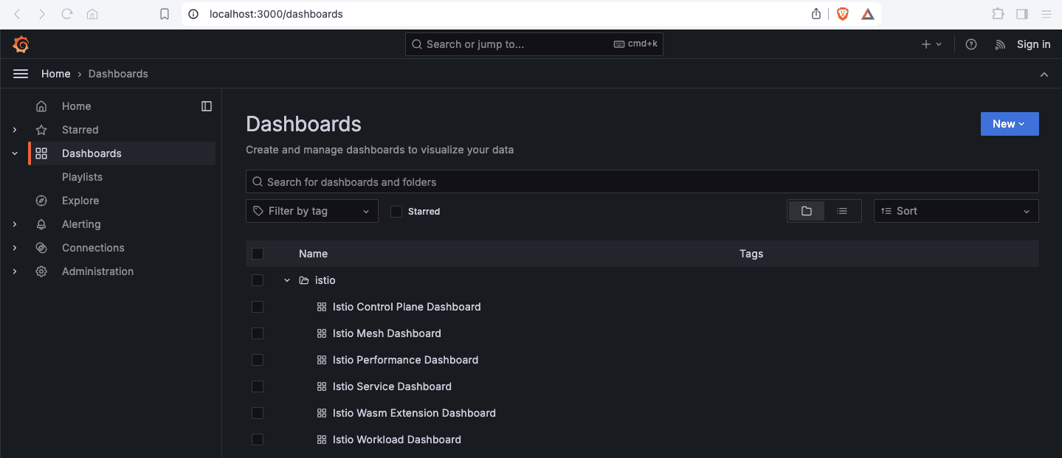Open Connections in the sidebar
The image size is (1062, 458).
tap(93, 248)
